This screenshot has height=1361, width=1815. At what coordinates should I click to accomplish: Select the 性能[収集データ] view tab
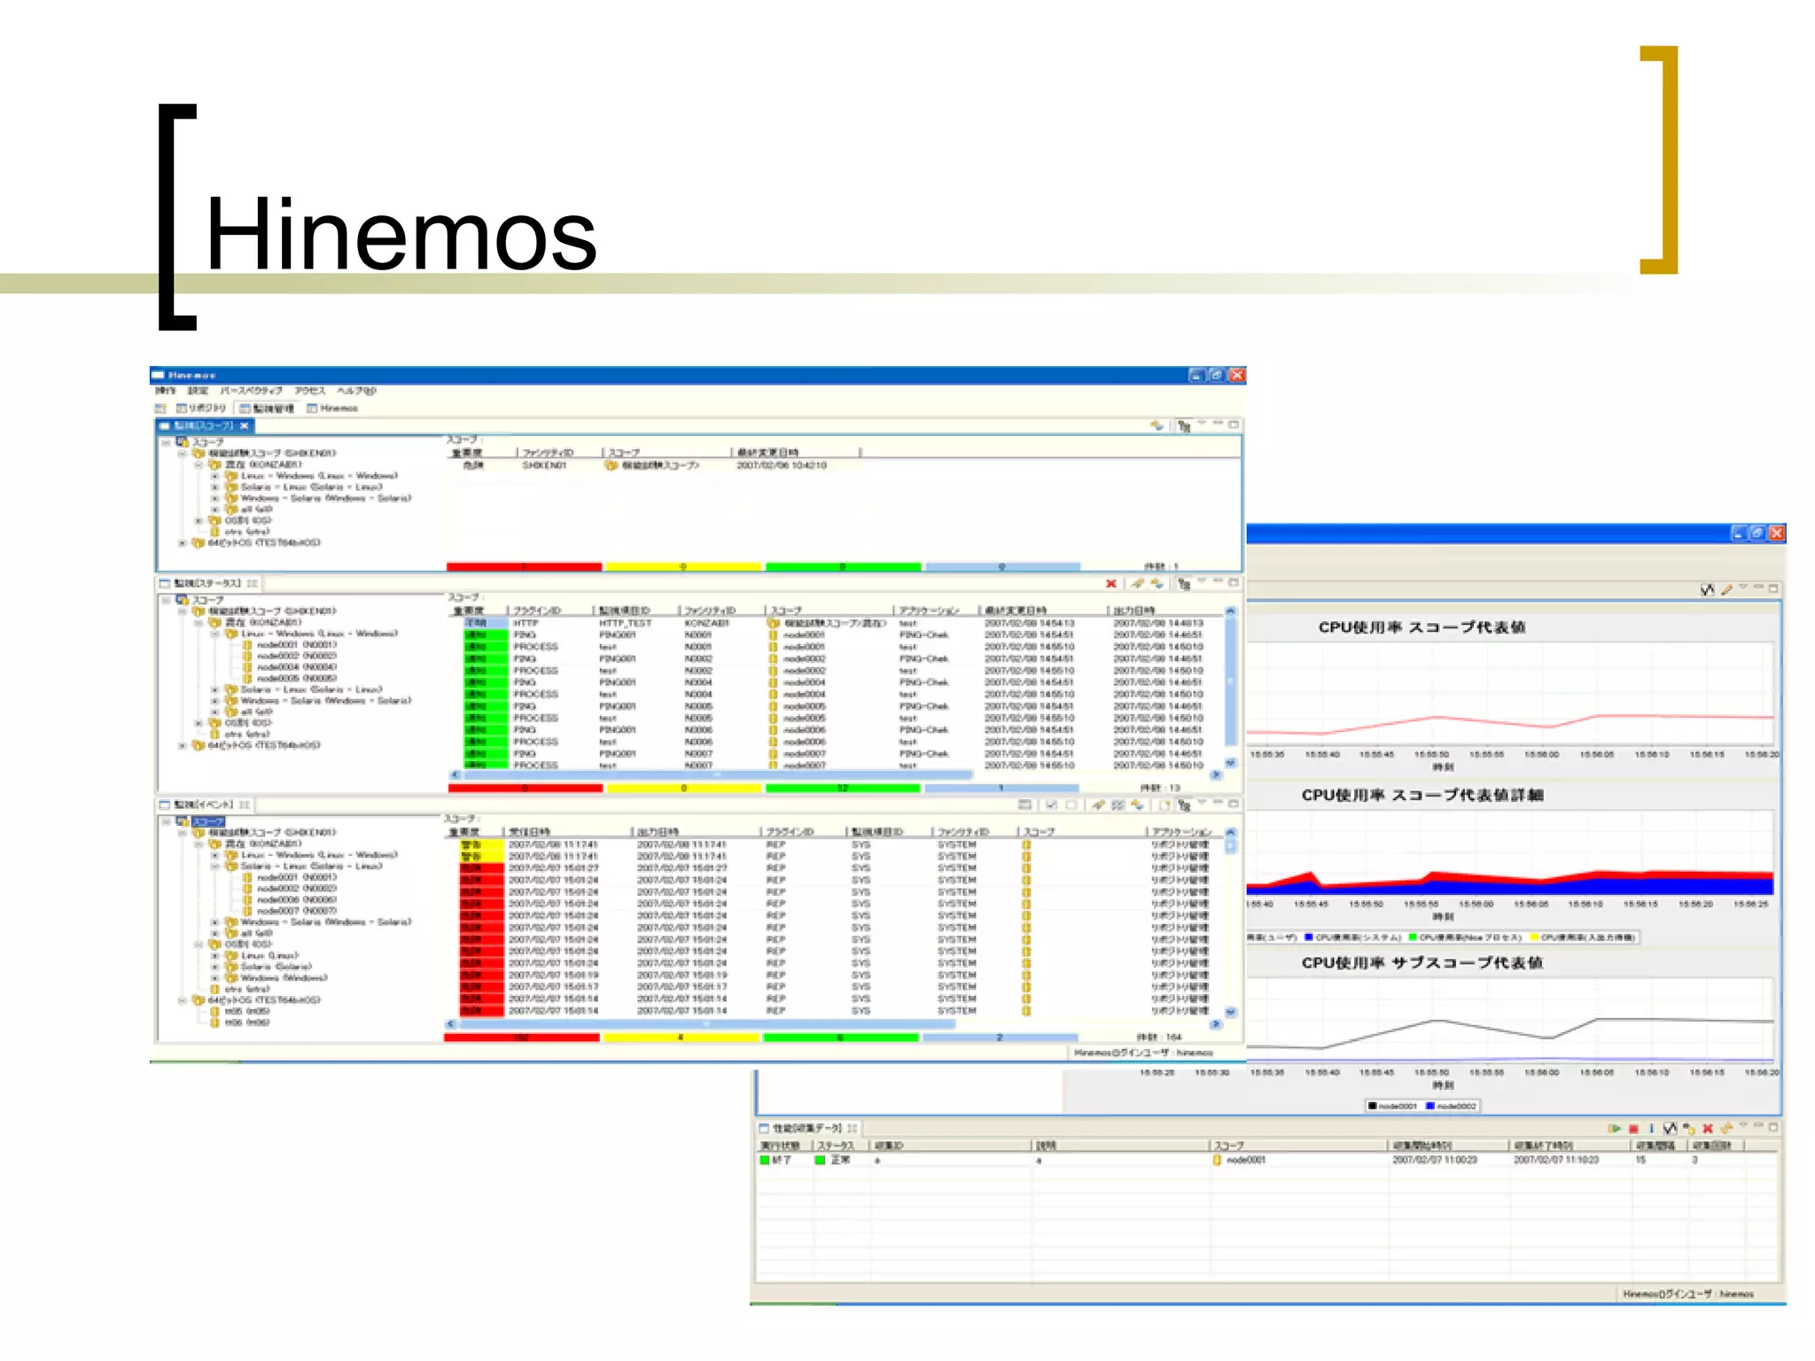[807, 1129]
